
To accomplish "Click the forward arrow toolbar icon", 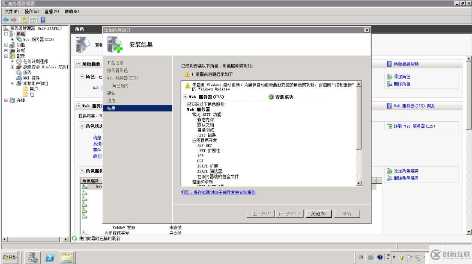I will 14,20.
